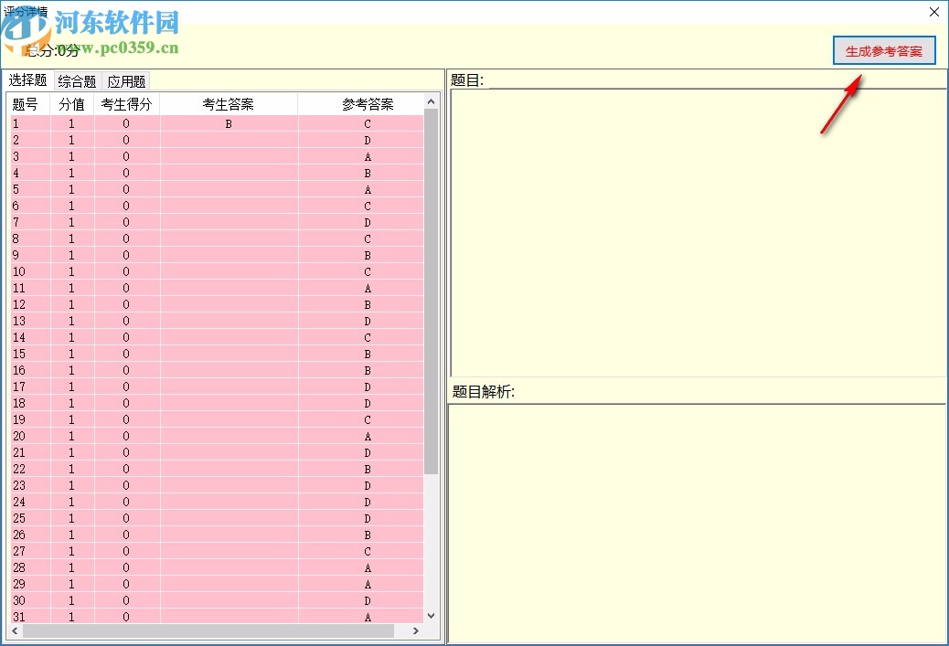This screenshot has width=949, height=646.
Task: Click the 生成参考答案 button
Action: coord(884,51)
